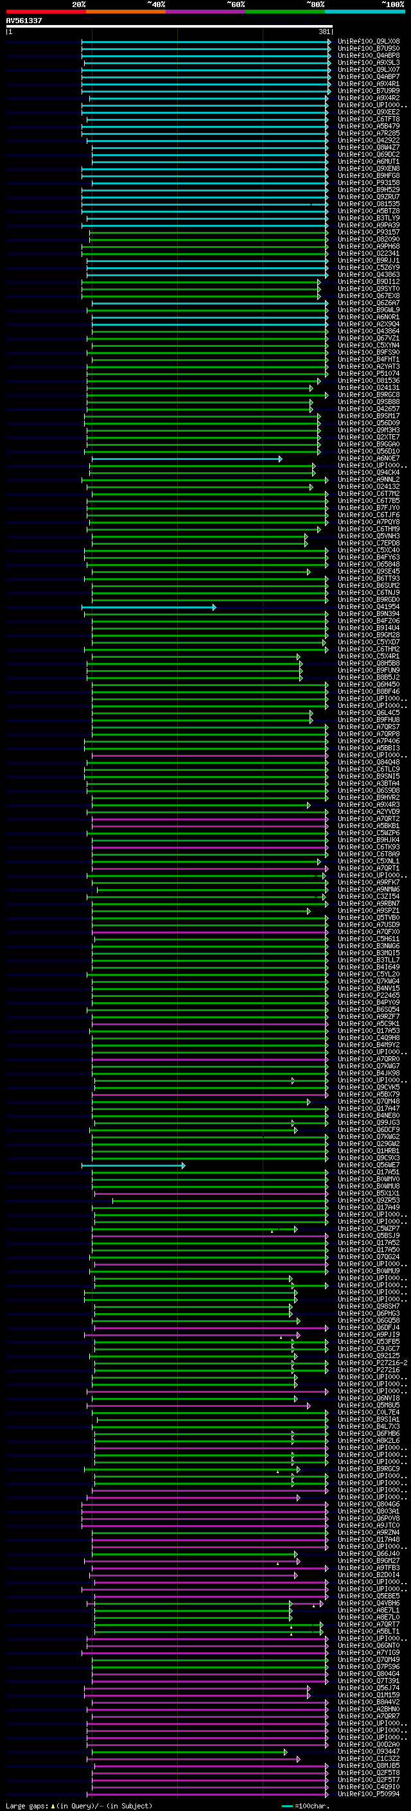Select the UniRef100_Q6NVI8 label
Image resolution: width=411 pixels, height=1811 pixels.
[x=369, y=1398]
